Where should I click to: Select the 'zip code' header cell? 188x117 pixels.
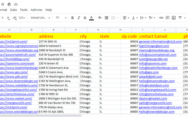coord(130,36)
